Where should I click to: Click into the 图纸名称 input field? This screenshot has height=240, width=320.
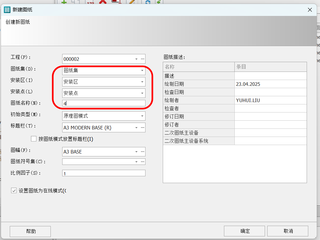click(104, 103)
